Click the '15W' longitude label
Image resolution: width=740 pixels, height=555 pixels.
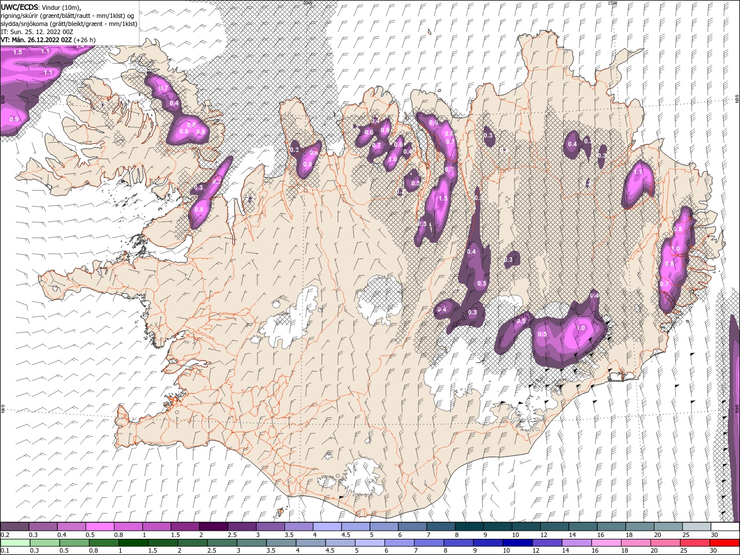coord(612,3)
